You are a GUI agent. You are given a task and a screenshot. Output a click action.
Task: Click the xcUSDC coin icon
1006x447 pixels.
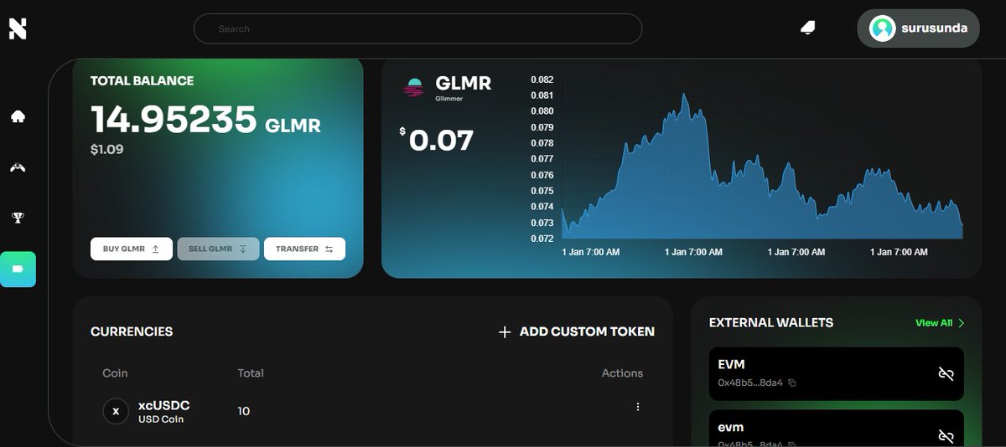(116, 411)
